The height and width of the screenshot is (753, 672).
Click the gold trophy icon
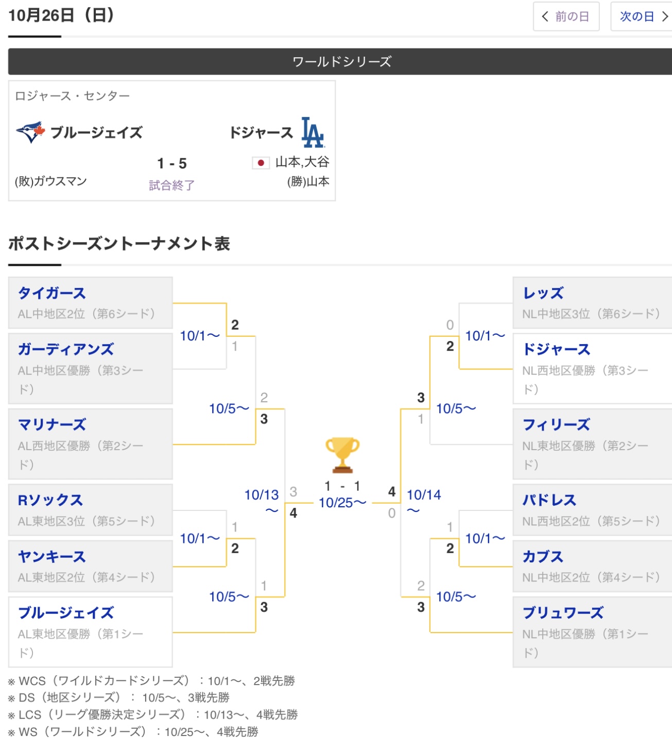342,455
